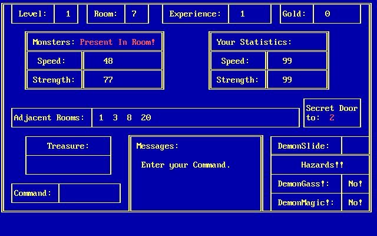
Task: Select adjacent room number 3
Action: pos(115,117)
